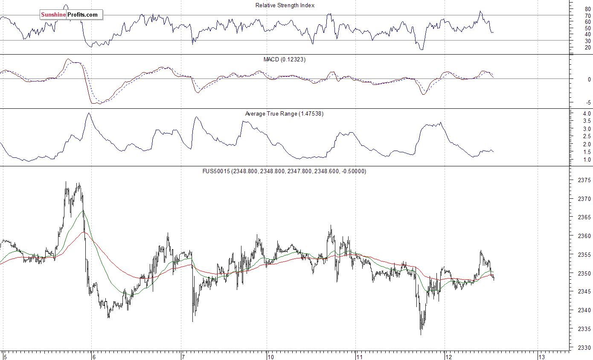The image size is (593, 360).
Task: Click the Average True Range (1.47538) title
Action: pos(284,114)
